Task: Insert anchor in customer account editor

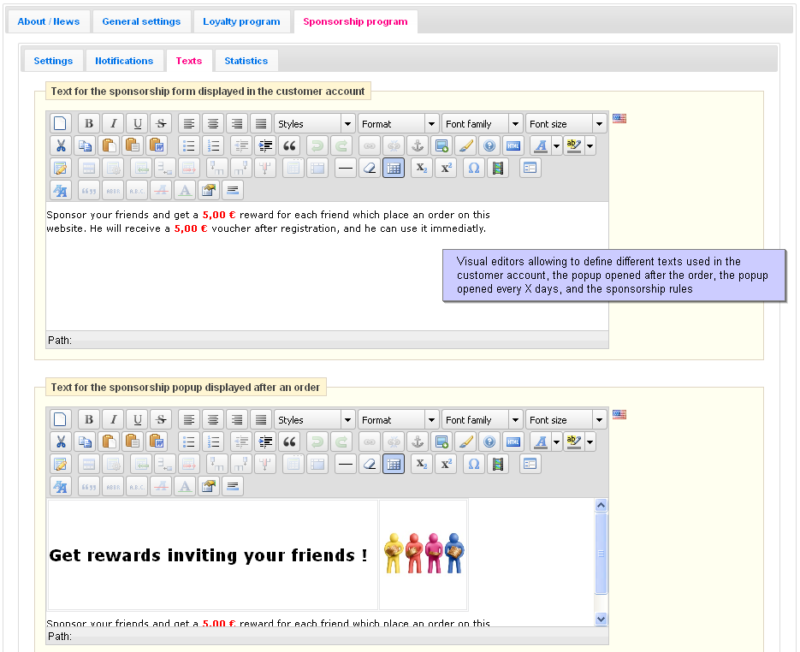Action: click(418, 146)
